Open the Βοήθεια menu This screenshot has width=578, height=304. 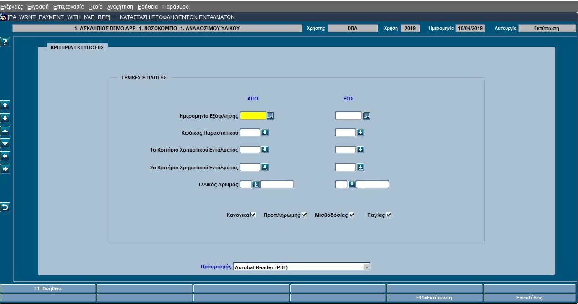pos(148,7)
